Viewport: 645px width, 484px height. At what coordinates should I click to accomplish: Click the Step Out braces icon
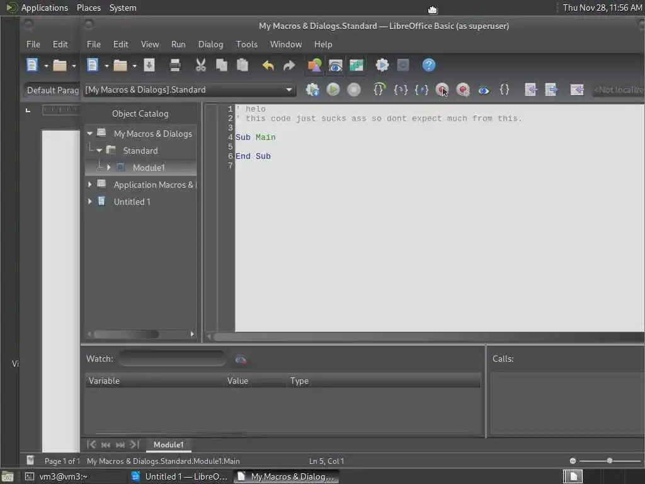coord(421,89)
